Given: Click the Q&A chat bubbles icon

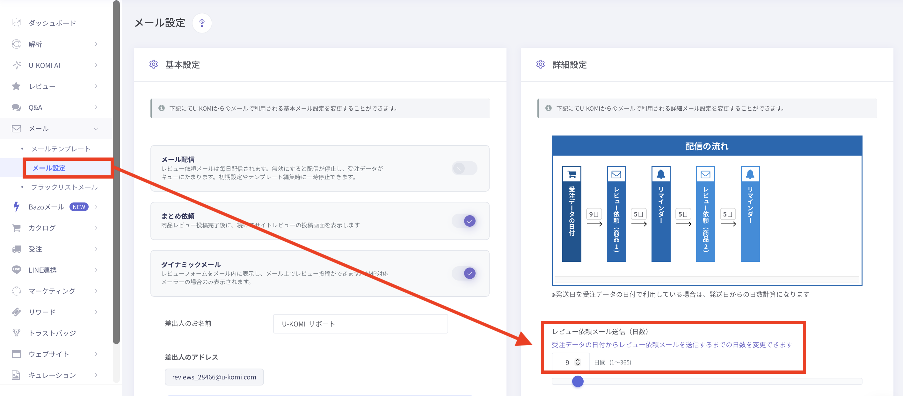Looking at the screenshot, I should (16, 107).
